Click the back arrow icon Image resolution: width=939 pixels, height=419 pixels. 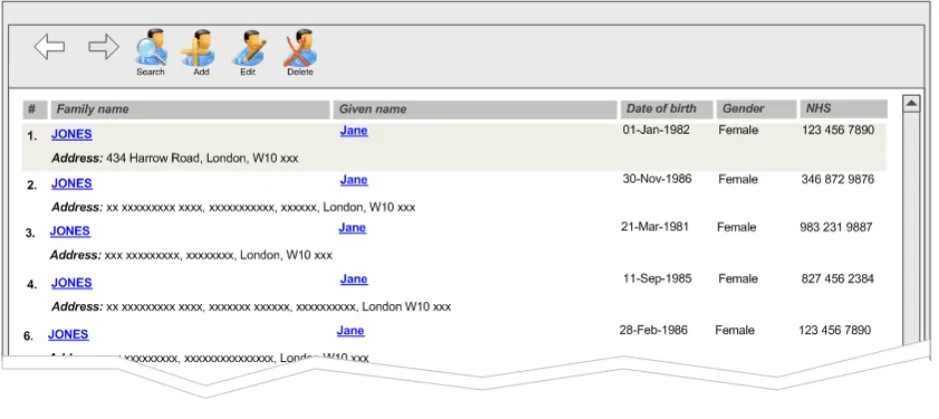click(50, 47)
